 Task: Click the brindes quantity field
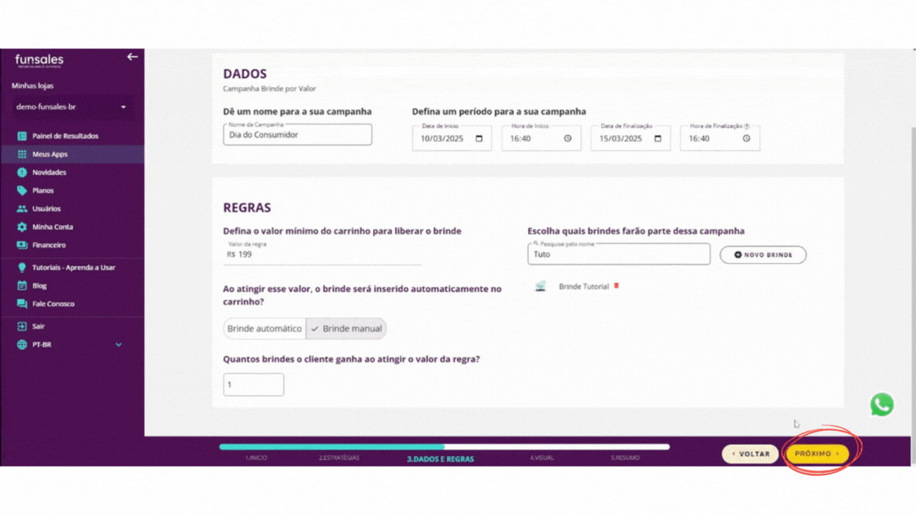[254, 385]
